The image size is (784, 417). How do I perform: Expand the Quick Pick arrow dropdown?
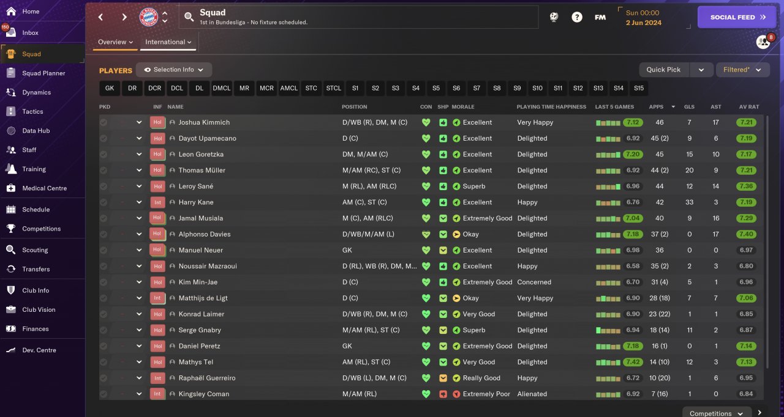point(701,70)
